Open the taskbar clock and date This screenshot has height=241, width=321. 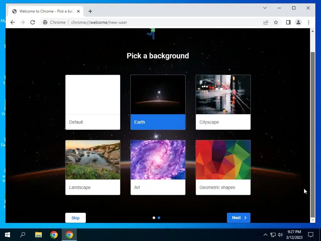pos(294,235)
